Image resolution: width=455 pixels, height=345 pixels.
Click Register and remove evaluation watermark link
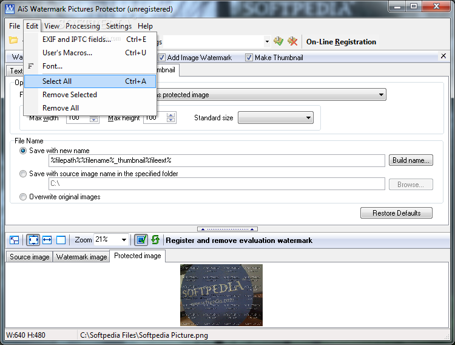tap(239, 241)
